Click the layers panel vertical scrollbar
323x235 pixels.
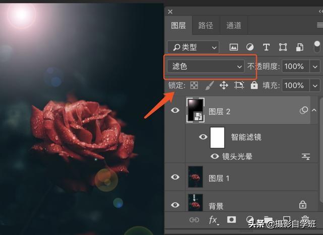coord(321,151)
